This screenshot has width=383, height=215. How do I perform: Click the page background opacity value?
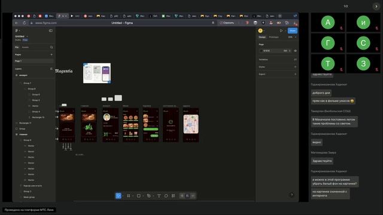pos(285,51)
